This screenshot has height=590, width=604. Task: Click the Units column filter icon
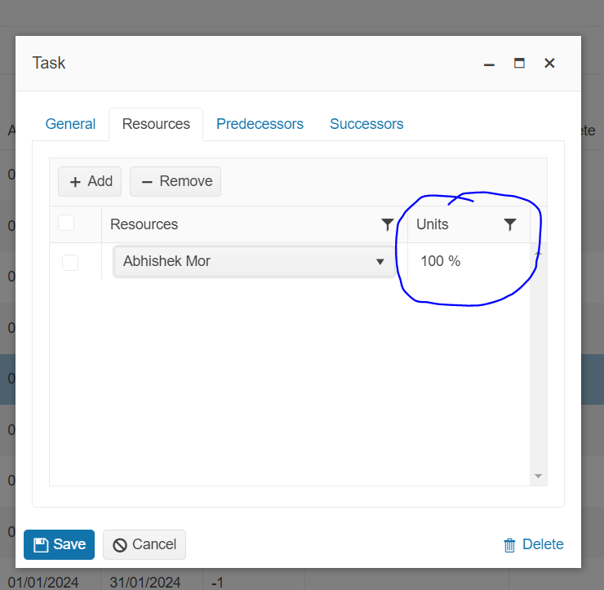tap(510, 224)
